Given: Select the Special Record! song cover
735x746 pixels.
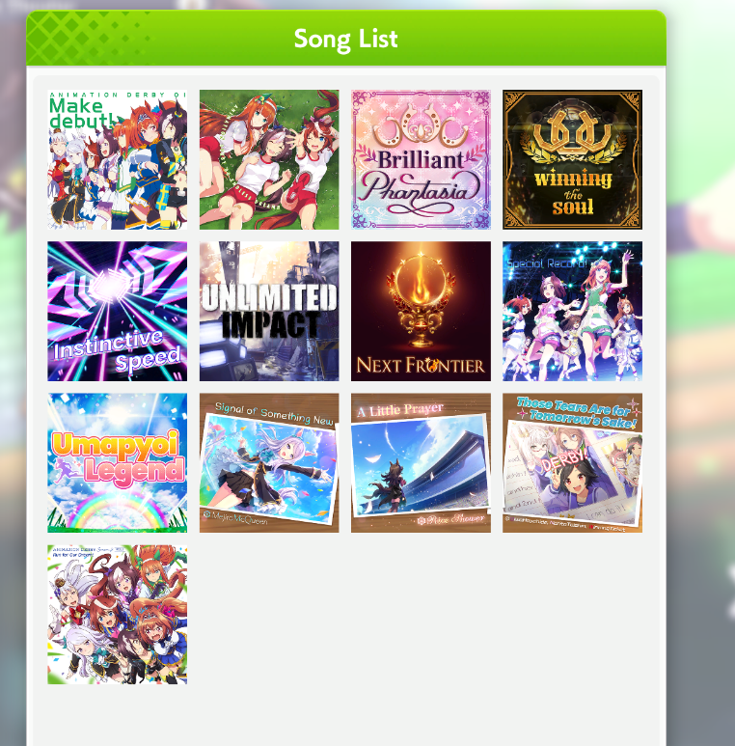Looking at the screenshot, I should point(572,311).
